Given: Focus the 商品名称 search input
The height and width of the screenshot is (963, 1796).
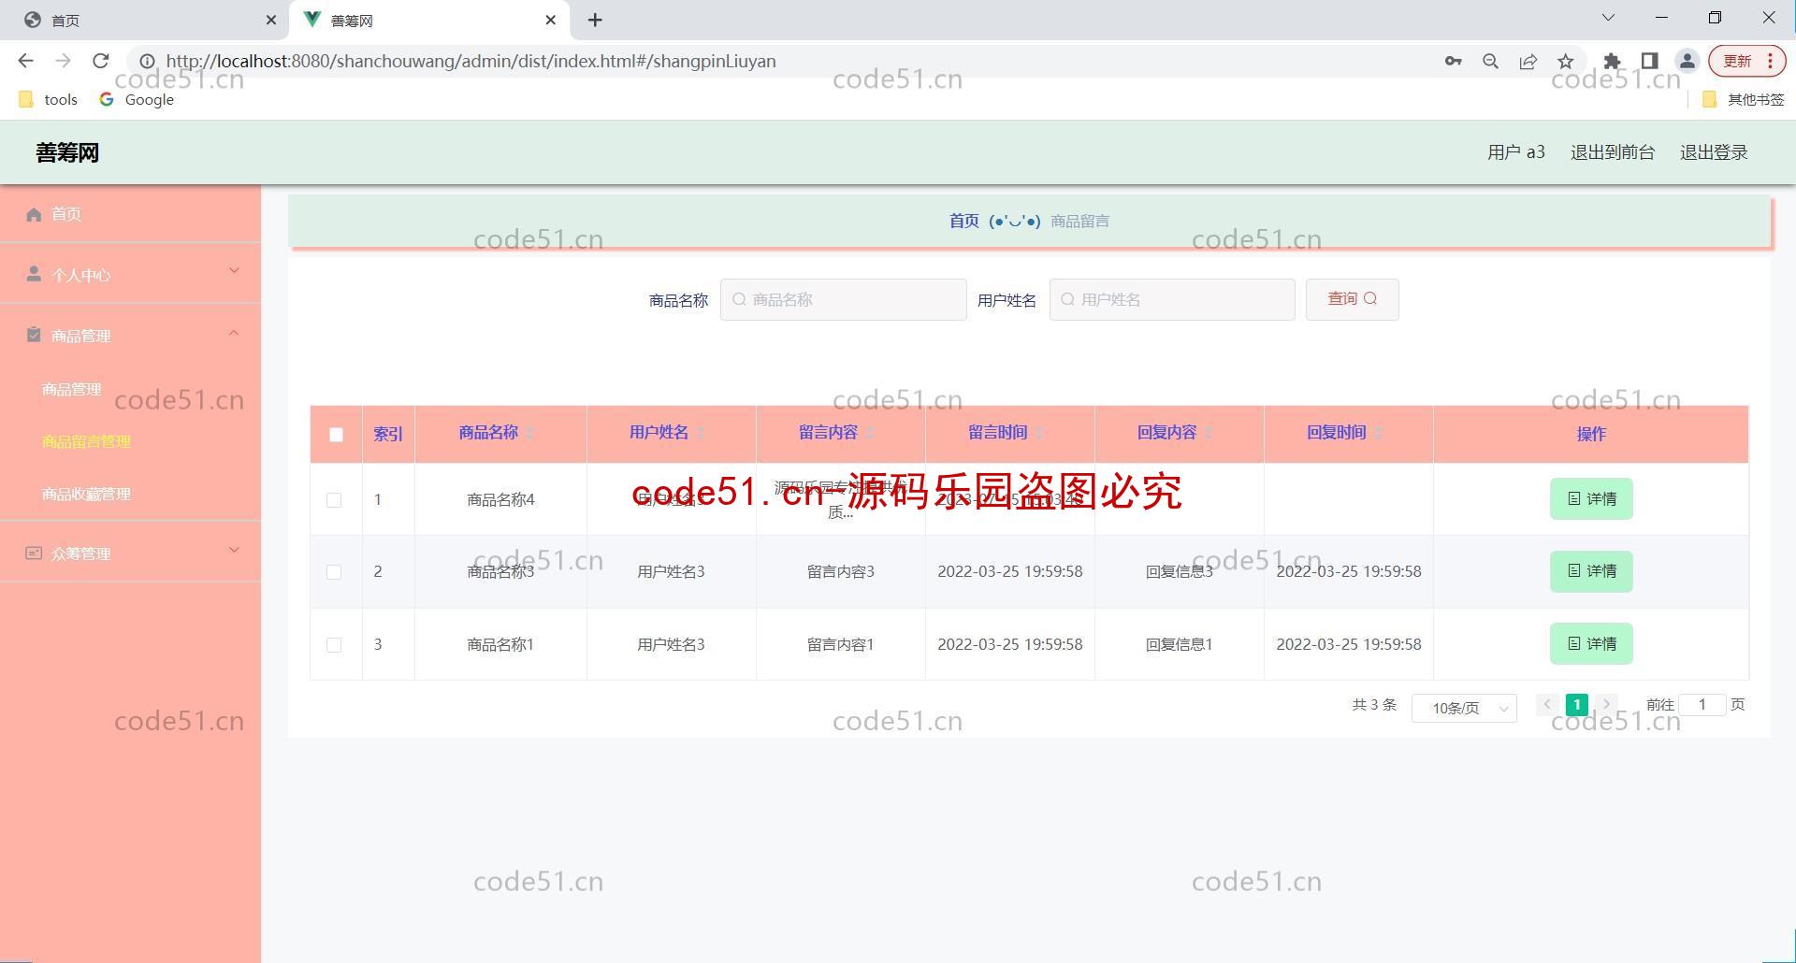Looking at the screenshot, I should coord(843,299).
